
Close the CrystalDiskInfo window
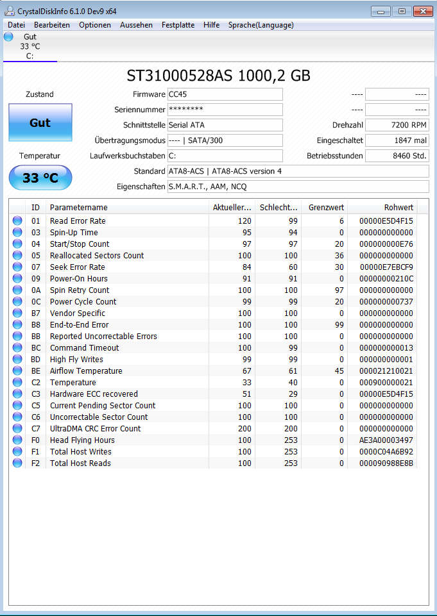click(423, 12)
